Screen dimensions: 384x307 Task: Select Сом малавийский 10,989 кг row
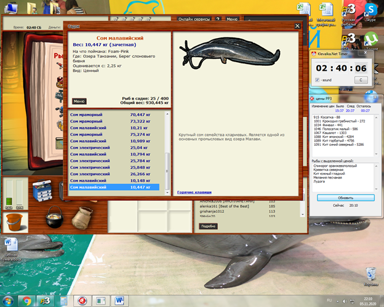[114, 141]
